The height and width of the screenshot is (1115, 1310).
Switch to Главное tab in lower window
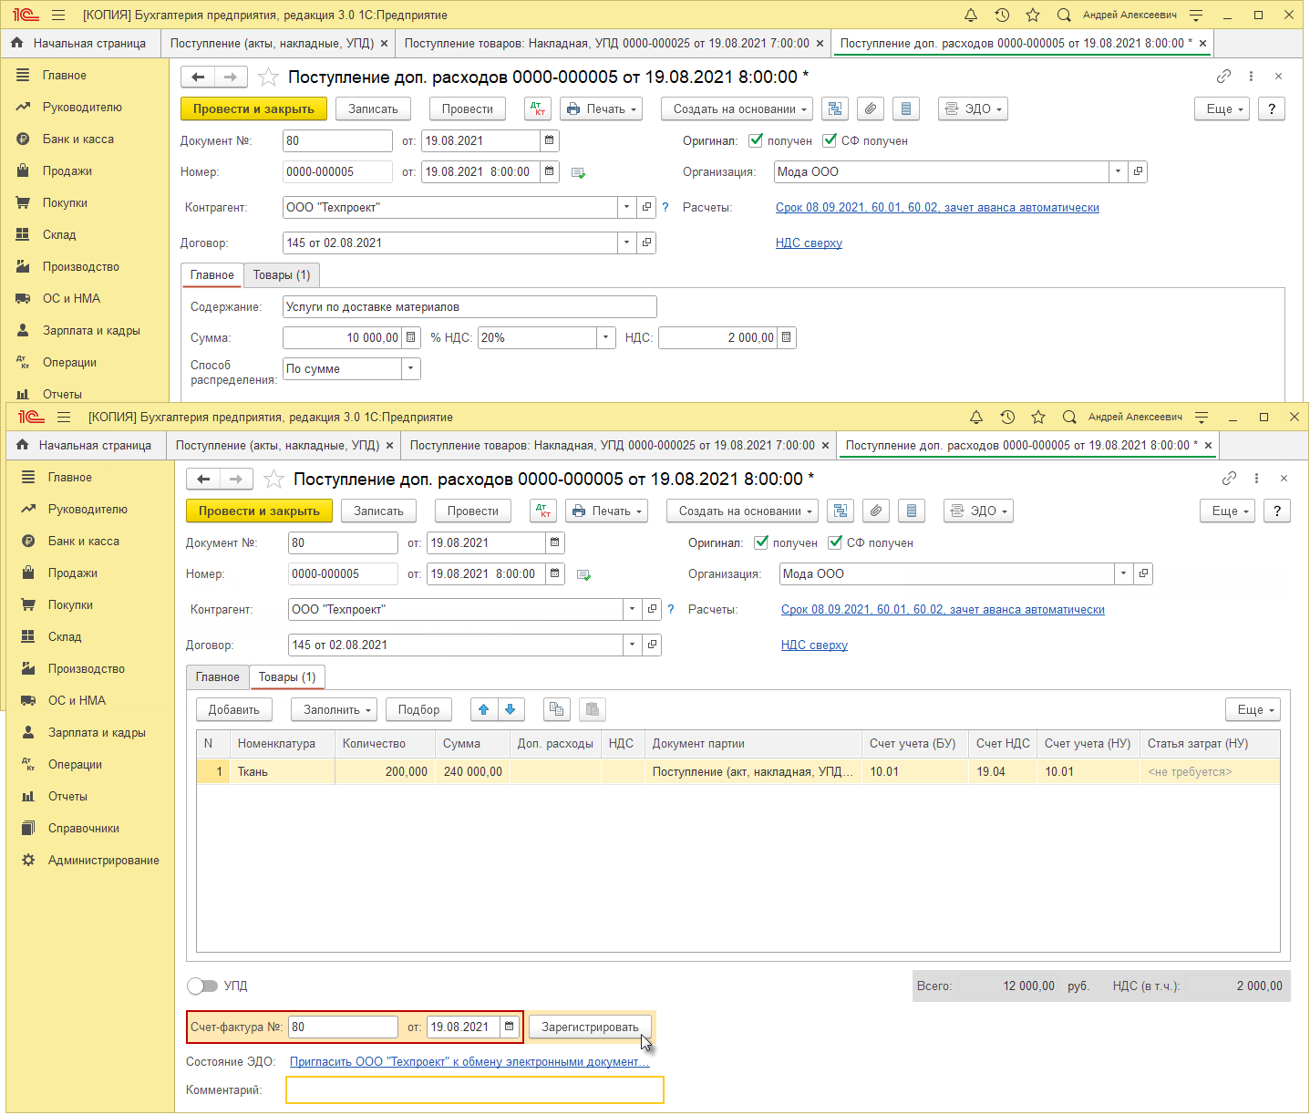[217, 676]
